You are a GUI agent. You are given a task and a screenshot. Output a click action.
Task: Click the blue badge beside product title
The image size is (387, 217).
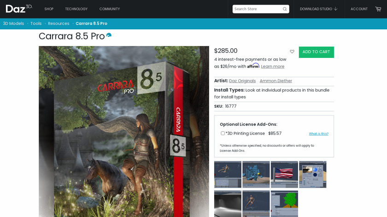[x=109, y=35]
